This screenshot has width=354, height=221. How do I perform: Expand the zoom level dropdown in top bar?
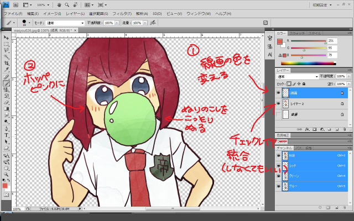[45, 4]
